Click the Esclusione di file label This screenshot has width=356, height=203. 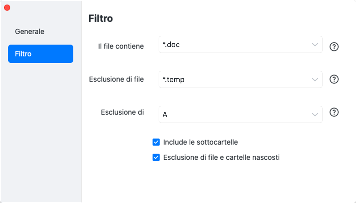pyautogui.click(x=116, y=79)
